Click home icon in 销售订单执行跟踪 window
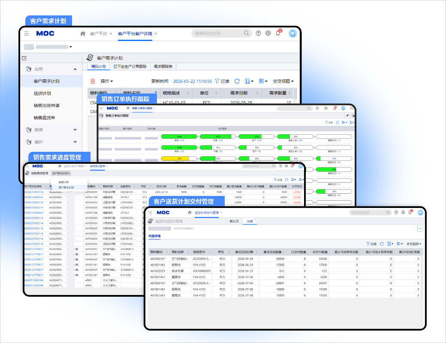The height and width of the screenshot is (343, 446). click(x=128, y=108)
